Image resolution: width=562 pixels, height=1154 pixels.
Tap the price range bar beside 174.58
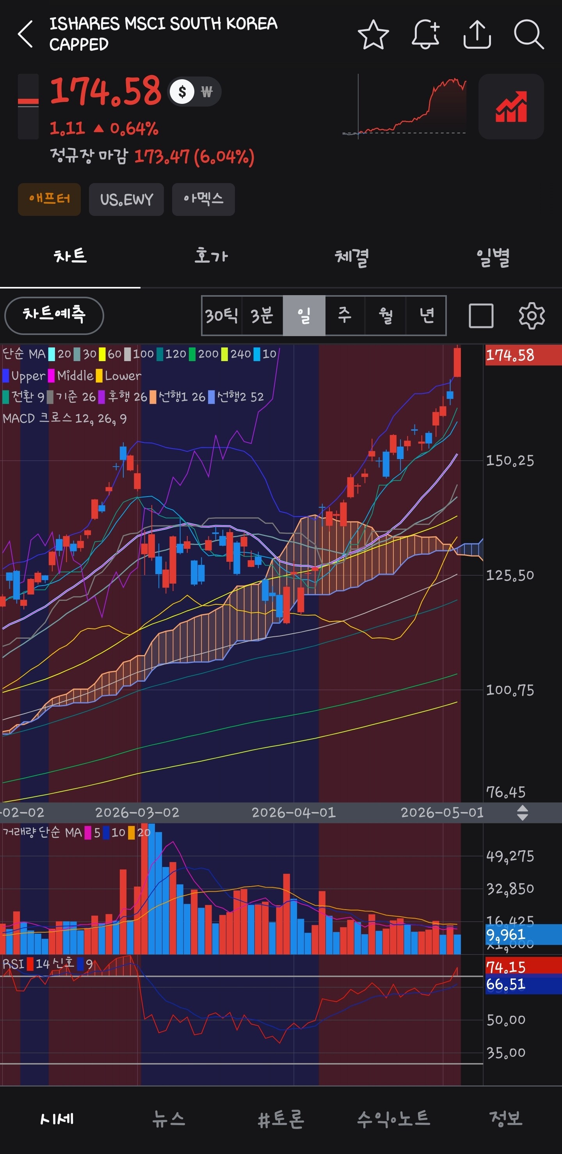coord(28,107)
